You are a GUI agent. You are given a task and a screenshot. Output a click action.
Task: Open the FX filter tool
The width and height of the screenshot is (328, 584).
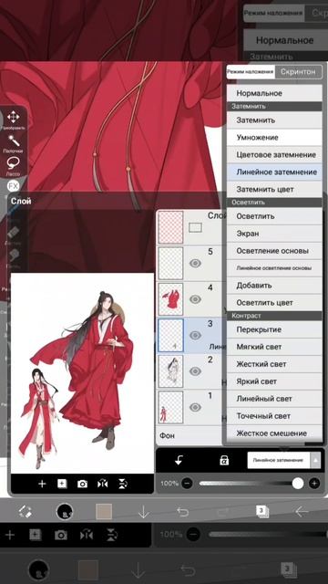(14, 185)
